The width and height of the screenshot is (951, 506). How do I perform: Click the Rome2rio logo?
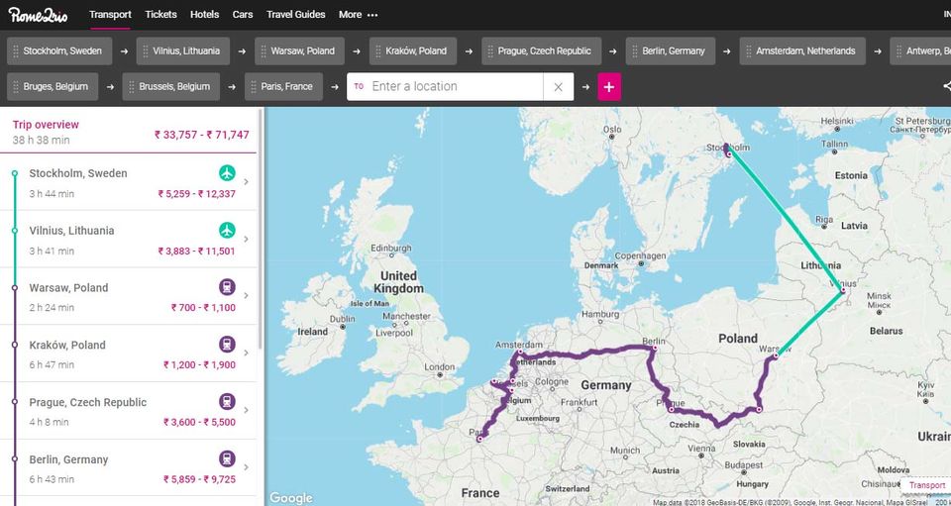pyautogui.click(x=38, y=15)
